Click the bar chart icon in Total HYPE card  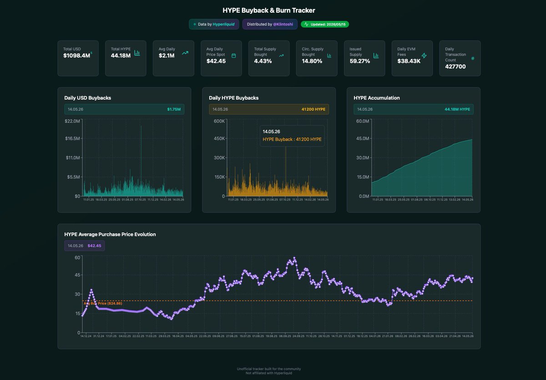(137, 53)
